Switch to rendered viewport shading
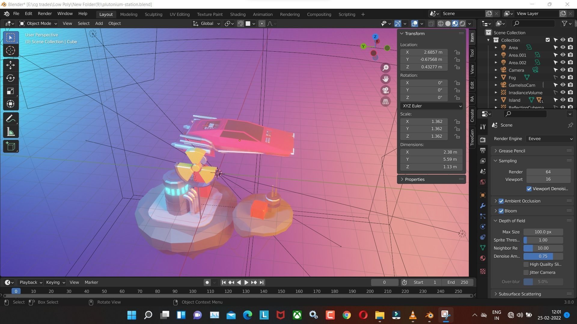Screen dimensions: 577x324 click(x=463, y=23)
